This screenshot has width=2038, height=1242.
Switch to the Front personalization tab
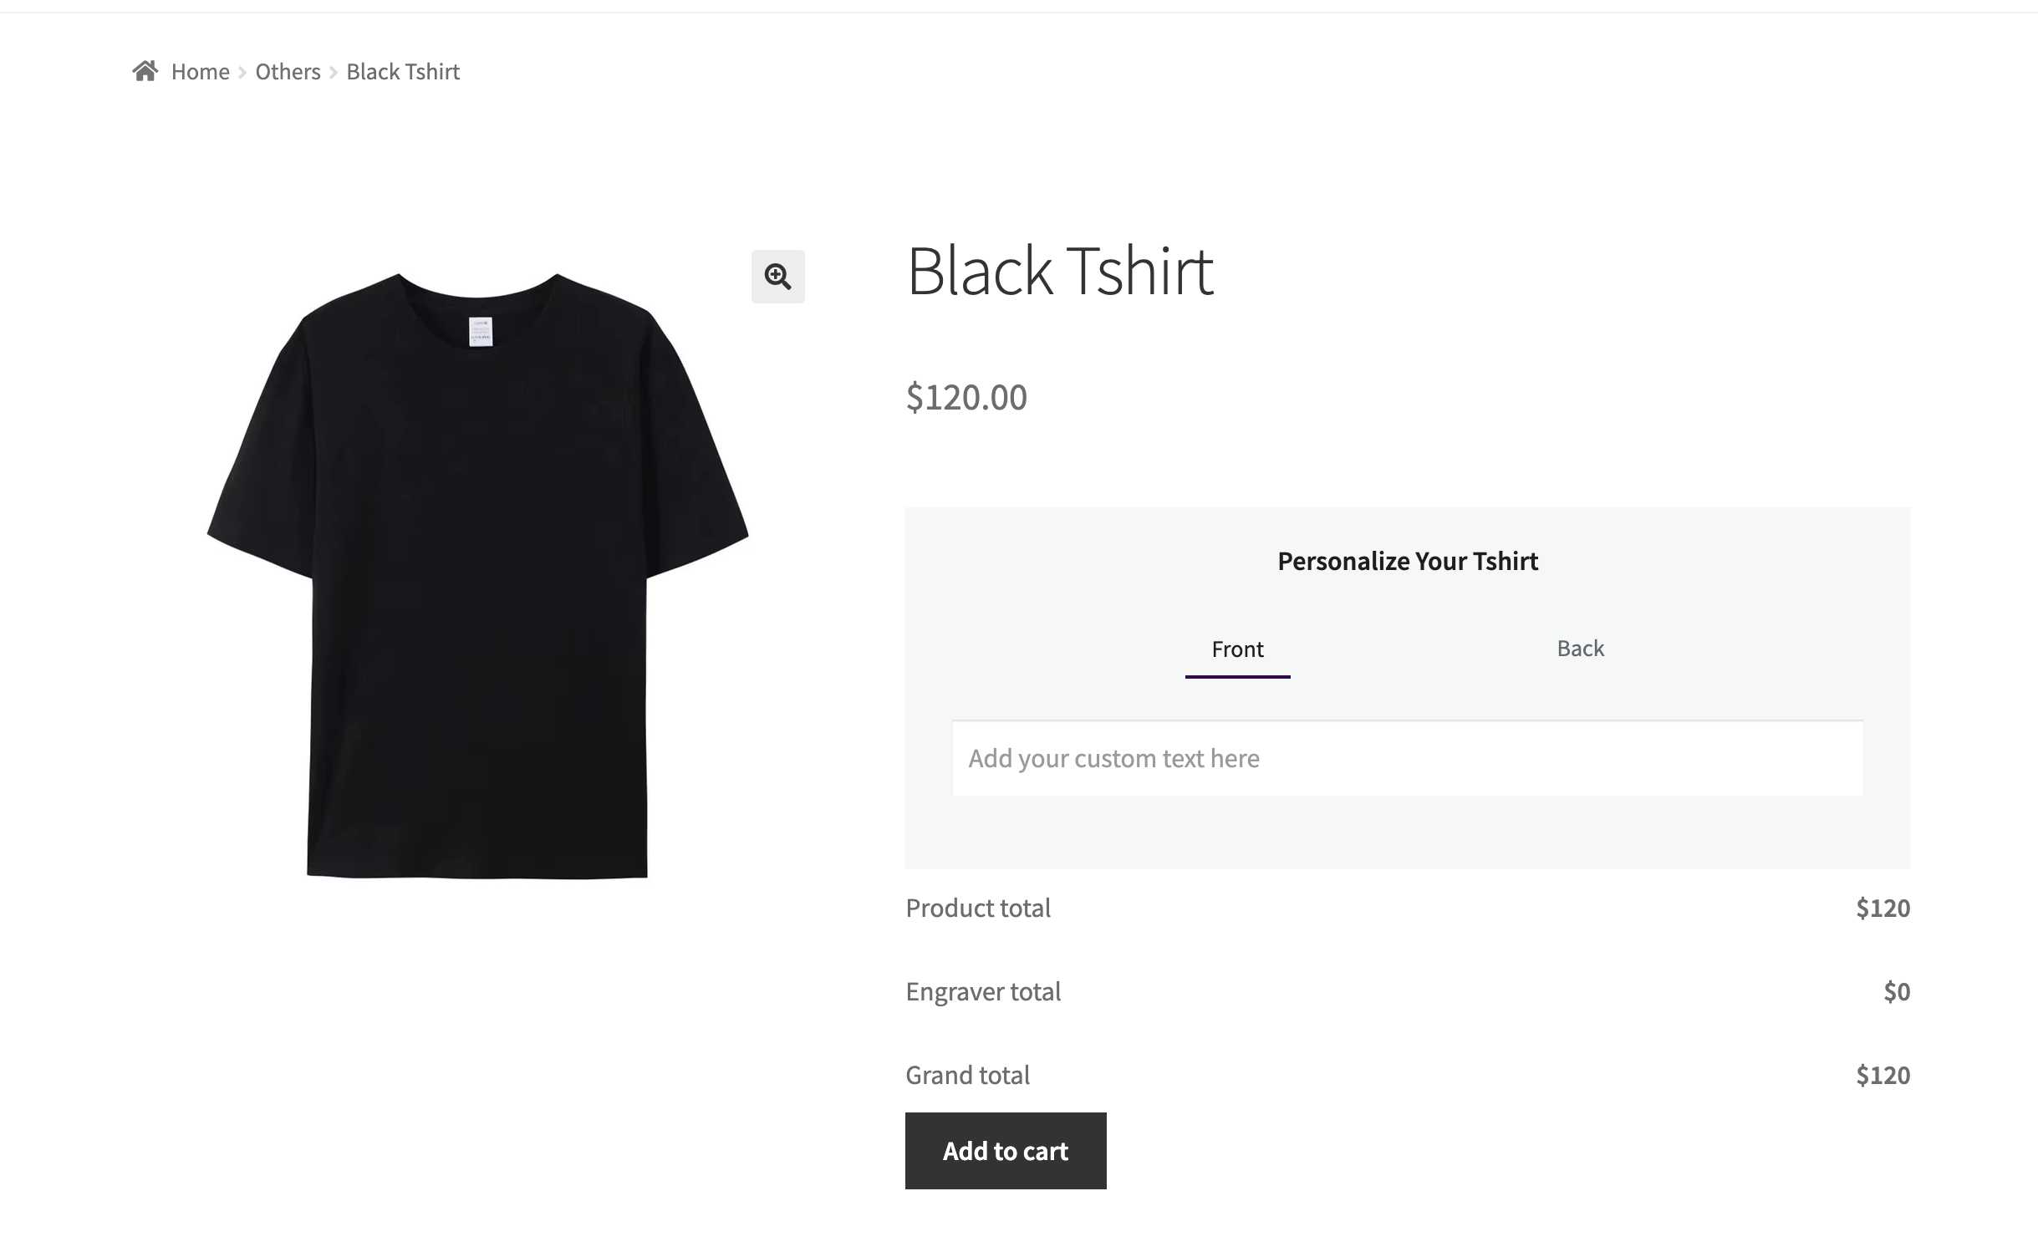1237,649
